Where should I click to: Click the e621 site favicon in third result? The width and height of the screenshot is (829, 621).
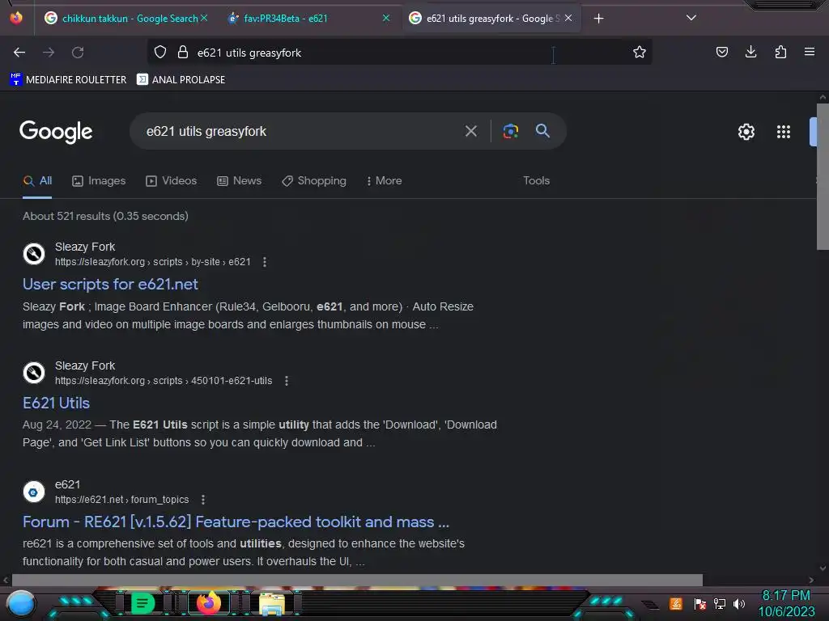34,492
